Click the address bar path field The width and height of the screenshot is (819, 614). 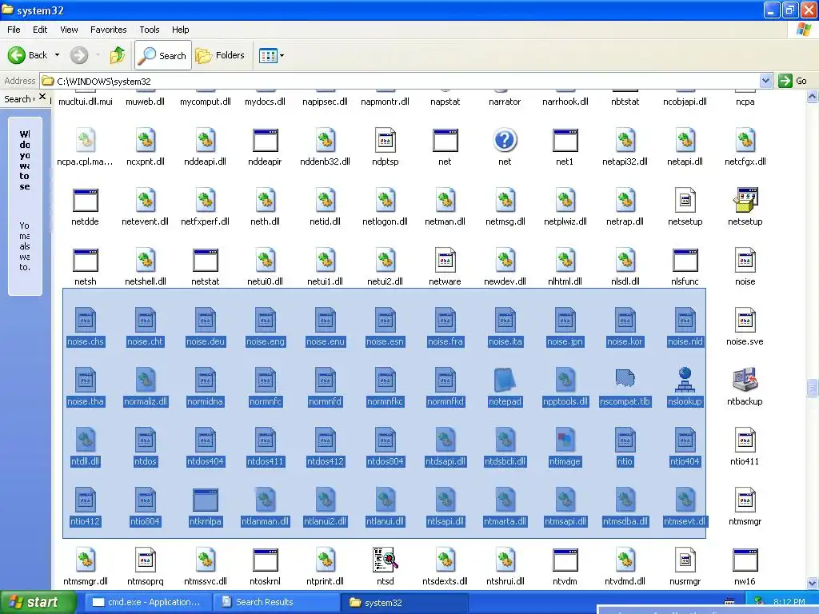400,81
